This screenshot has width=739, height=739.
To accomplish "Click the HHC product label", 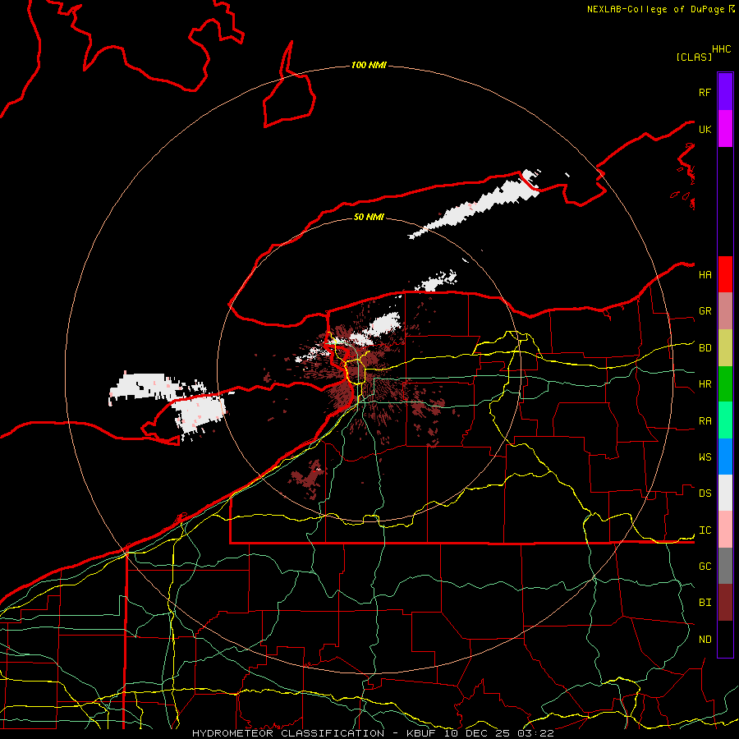I will pyautogui.click(x=722, y=49).
